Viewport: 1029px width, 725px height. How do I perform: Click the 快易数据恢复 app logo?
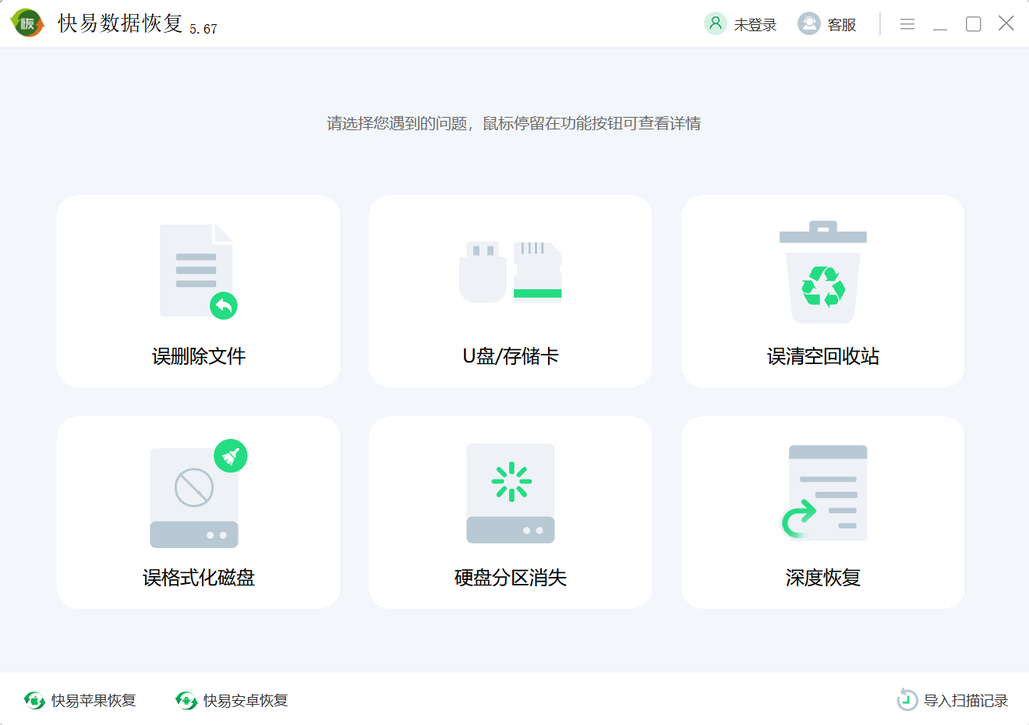27,23
